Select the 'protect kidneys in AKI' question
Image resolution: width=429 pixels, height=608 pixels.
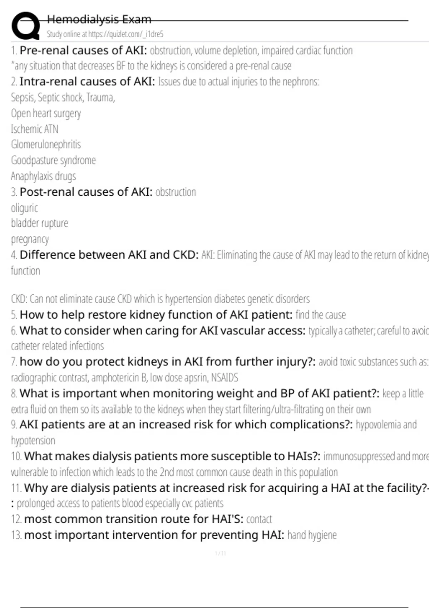(x=167, y=362)
